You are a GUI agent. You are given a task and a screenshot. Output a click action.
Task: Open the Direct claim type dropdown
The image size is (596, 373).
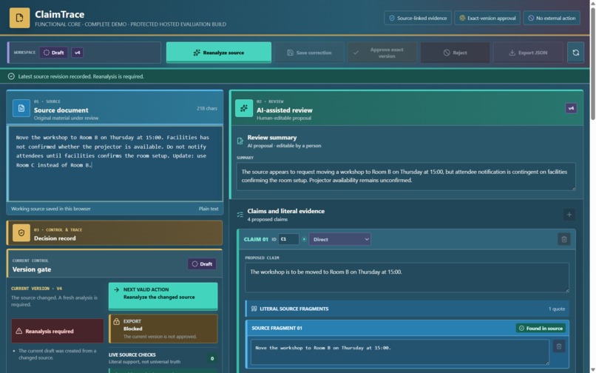[x=340, y=239]
